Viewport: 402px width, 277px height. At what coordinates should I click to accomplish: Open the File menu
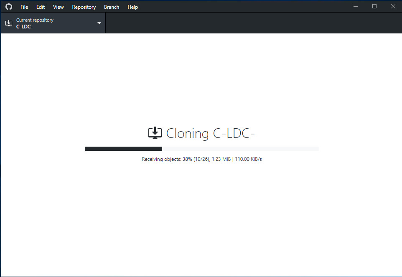pos(24,7)
